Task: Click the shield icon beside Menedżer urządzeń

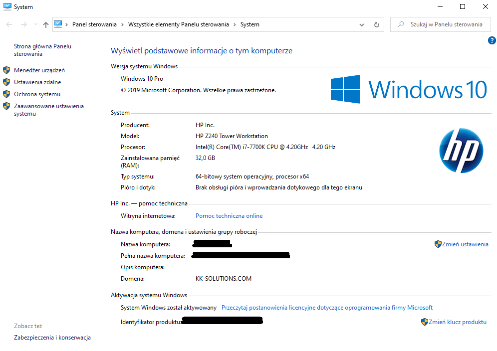Action: coord(6,70)
